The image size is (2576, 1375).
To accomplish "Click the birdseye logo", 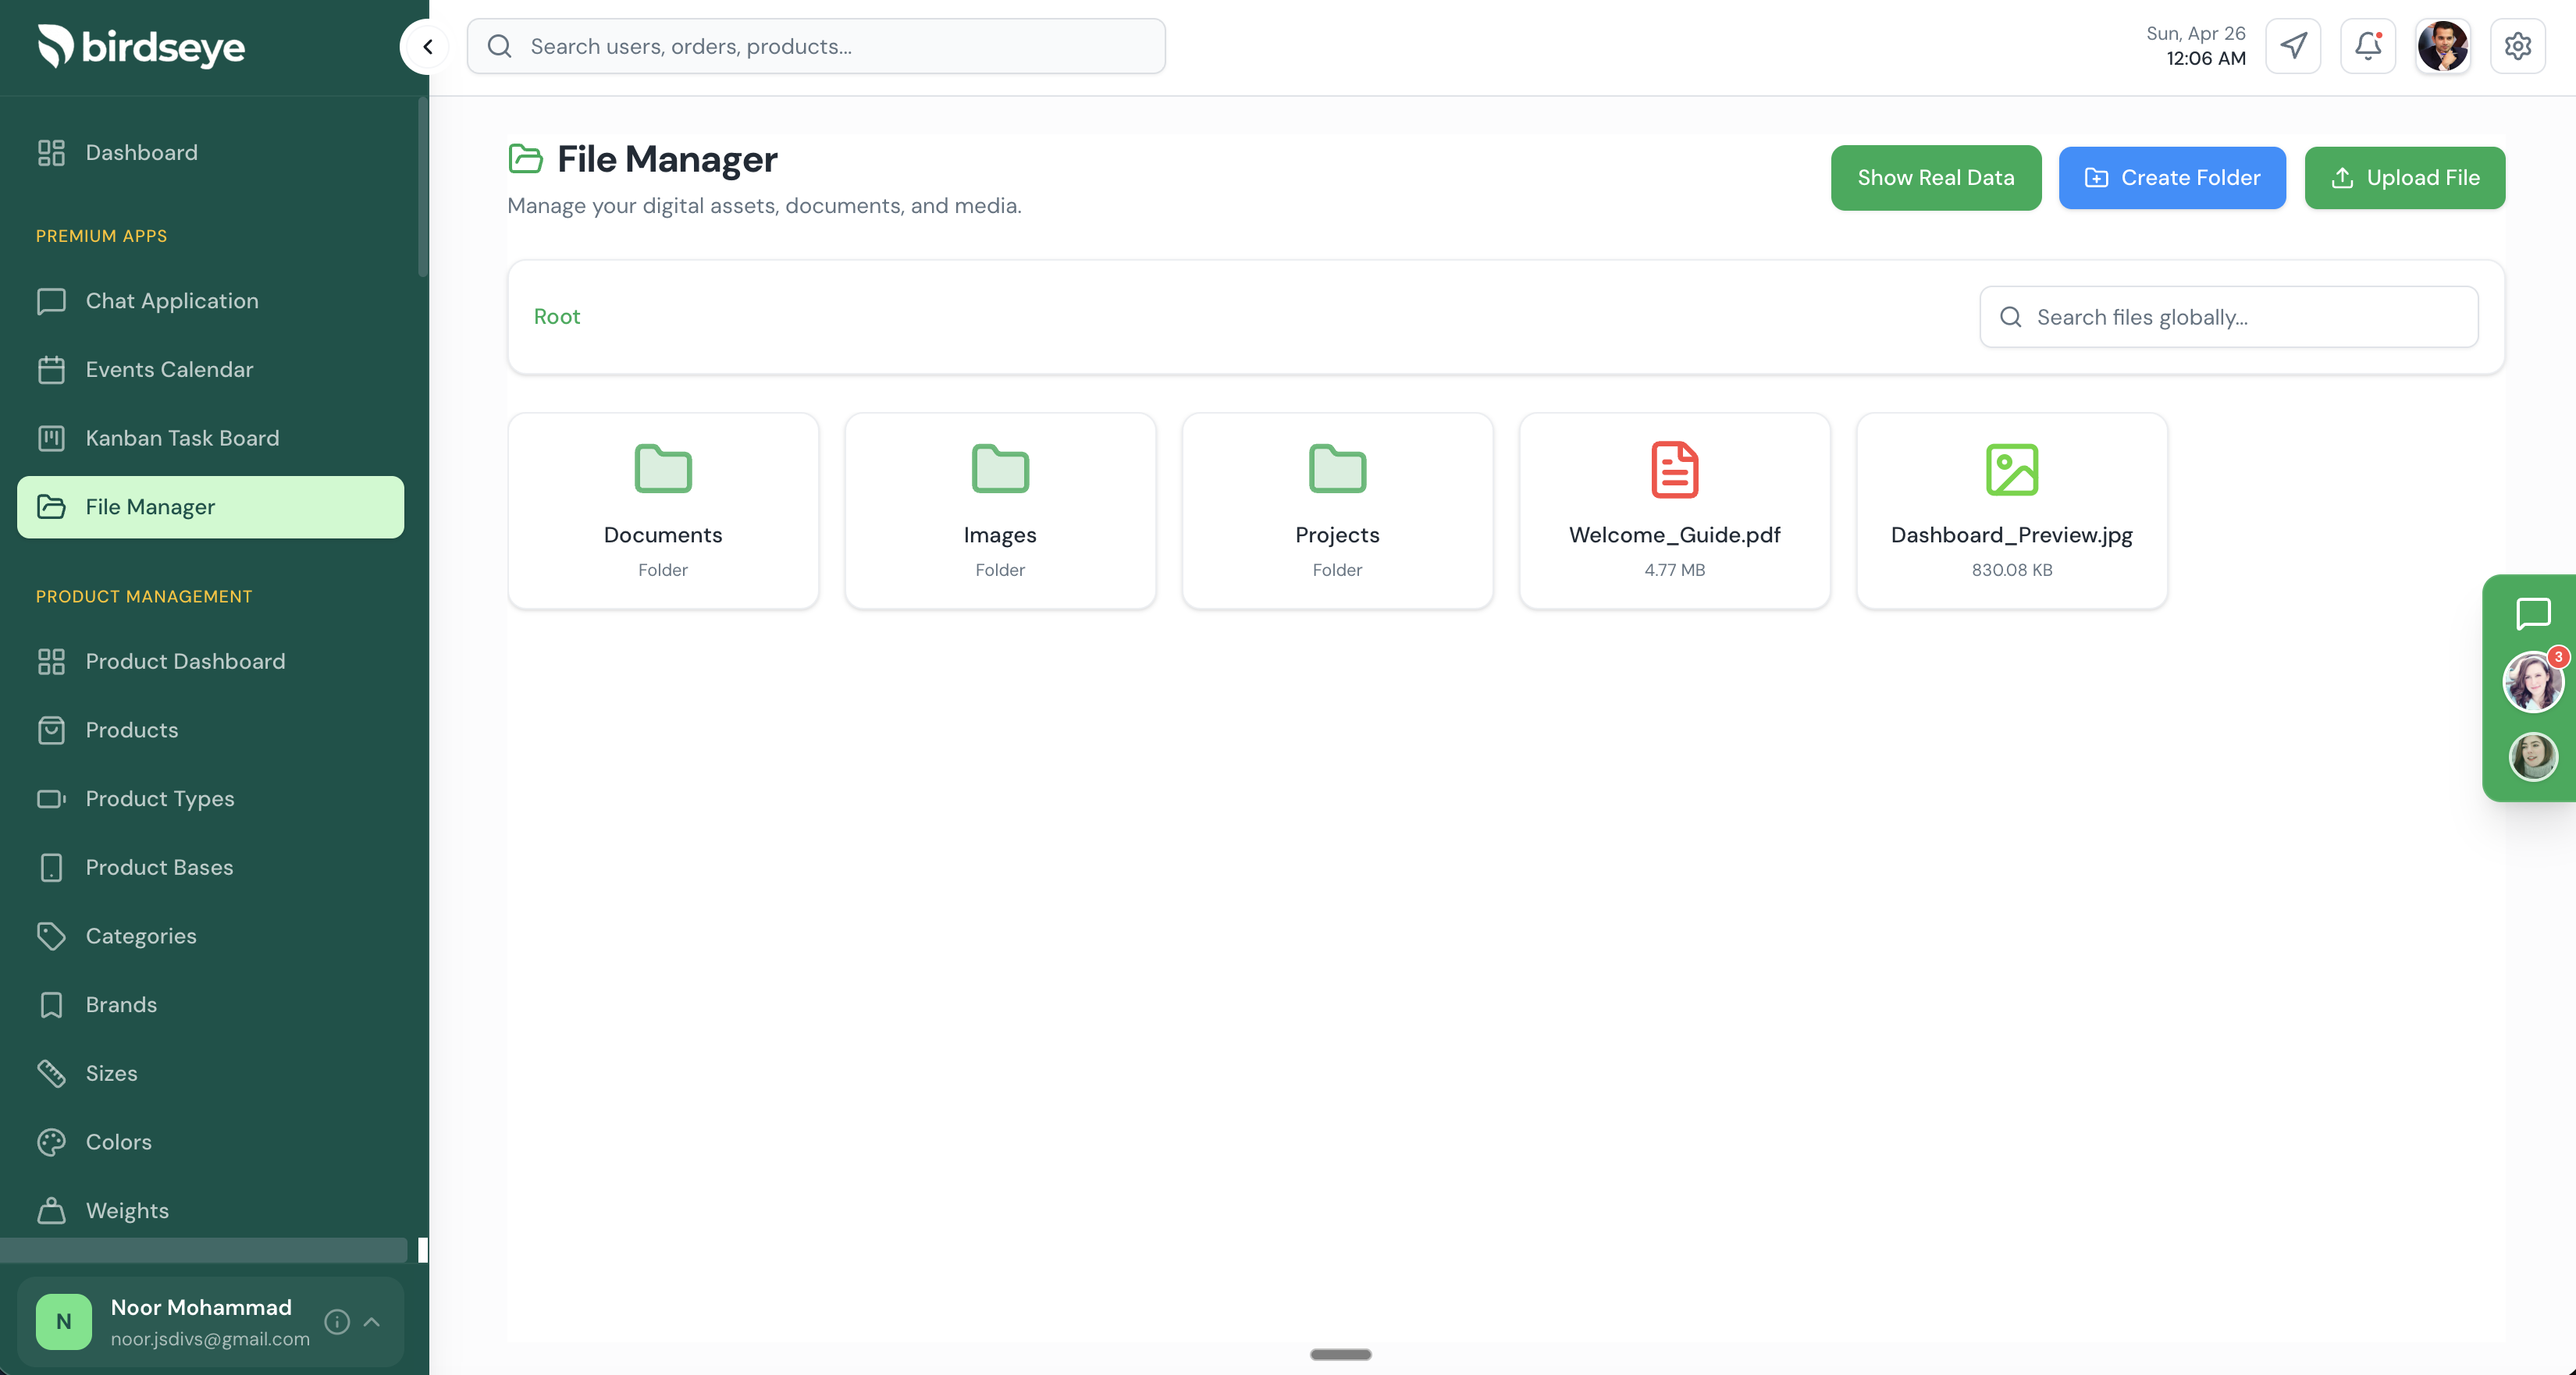I will pos(141,46).
